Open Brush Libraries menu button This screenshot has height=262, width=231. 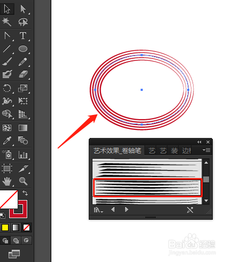coord(98,210)
